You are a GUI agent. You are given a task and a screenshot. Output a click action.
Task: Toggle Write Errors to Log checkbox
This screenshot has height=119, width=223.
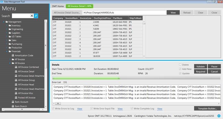coord(53,108)
